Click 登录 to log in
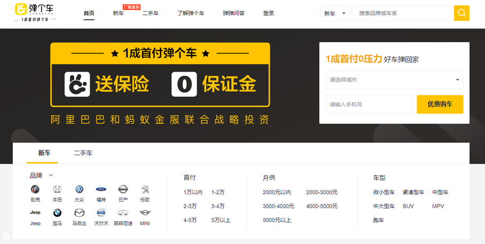Viewport: 485px width, 244px height. pyautogui.click(x=269, y=13)
